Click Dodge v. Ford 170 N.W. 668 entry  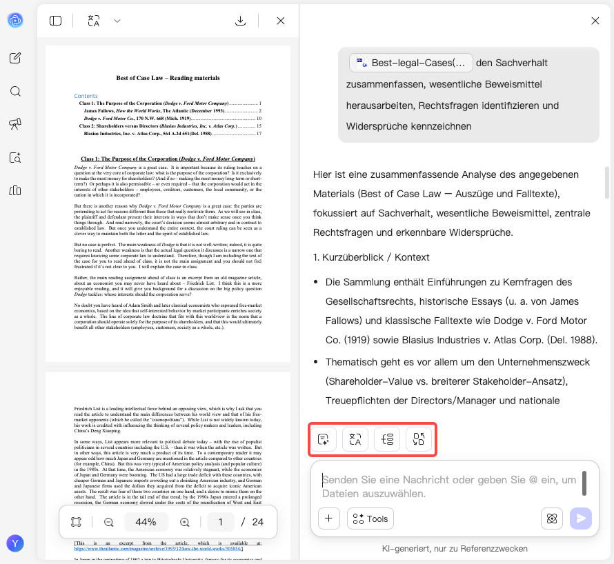point(172,118)
